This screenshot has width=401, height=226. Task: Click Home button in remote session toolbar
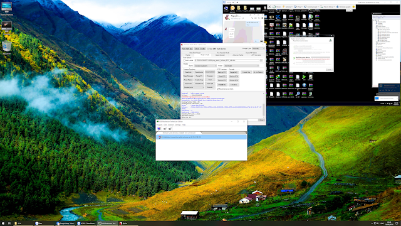point(277,7)
